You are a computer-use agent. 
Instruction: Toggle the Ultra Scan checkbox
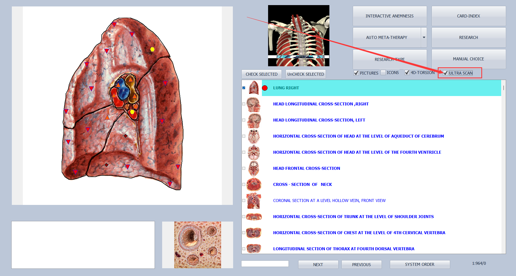446,73
